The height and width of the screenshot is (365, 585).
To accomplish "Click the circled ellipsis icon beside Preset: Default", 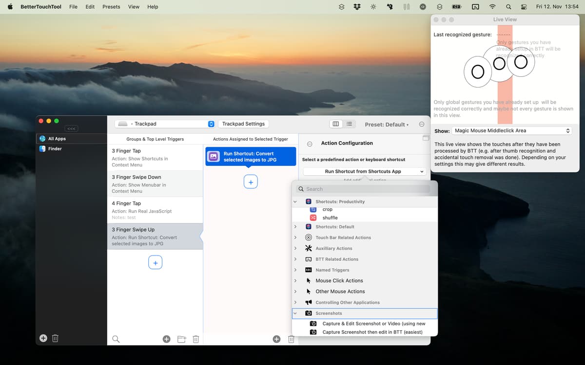I will pyautogui.click(x=422, y=124).
